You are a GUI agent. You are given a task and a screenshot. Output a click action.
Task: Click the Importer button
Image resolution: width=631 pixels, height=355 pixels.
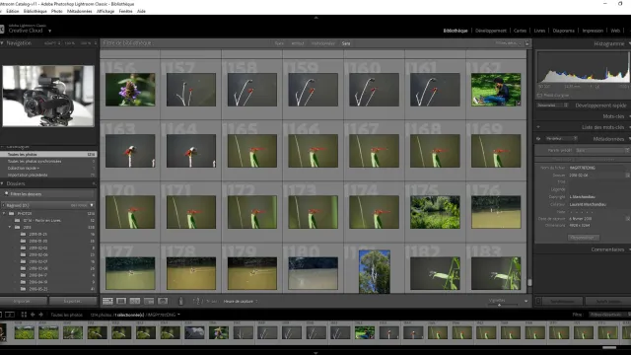(x=24, y=301)
